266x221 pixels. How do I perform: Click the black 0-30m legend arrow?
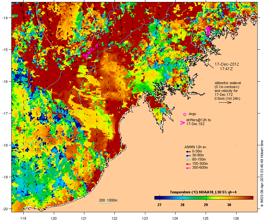click(x=188, y=152)
